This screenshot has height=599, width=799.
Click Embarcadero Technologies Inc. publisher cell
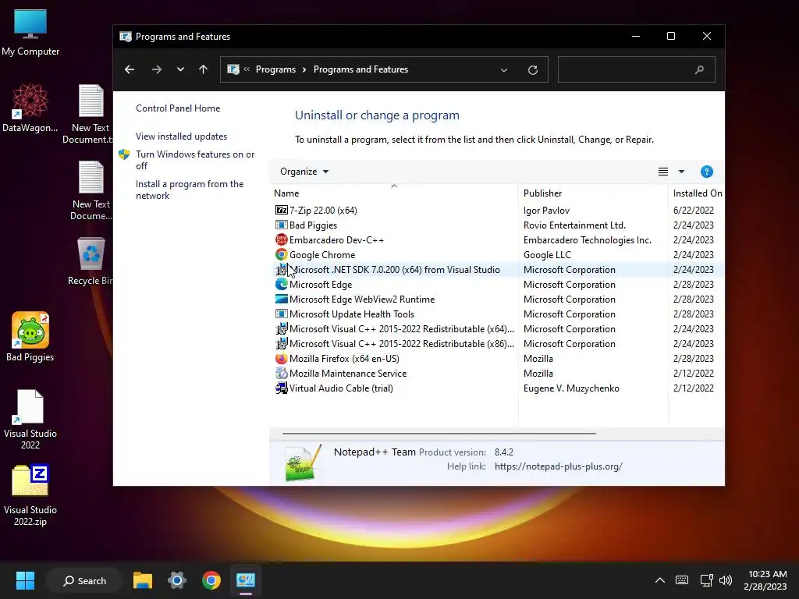coord(587,240)
